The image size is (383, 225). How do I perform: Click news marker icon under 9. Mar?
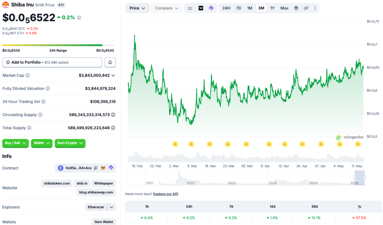pyautogui.click(x=191, y=144)
